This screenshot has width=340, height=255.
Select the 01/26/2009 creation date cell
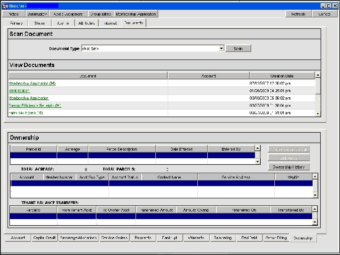pyautogui.click(x=270, y=91)
